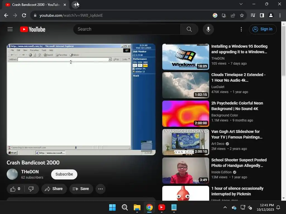Open more actions ellipsis next to Save
The height and width of the screenshot is (214, 286).
tap(101, 189)
